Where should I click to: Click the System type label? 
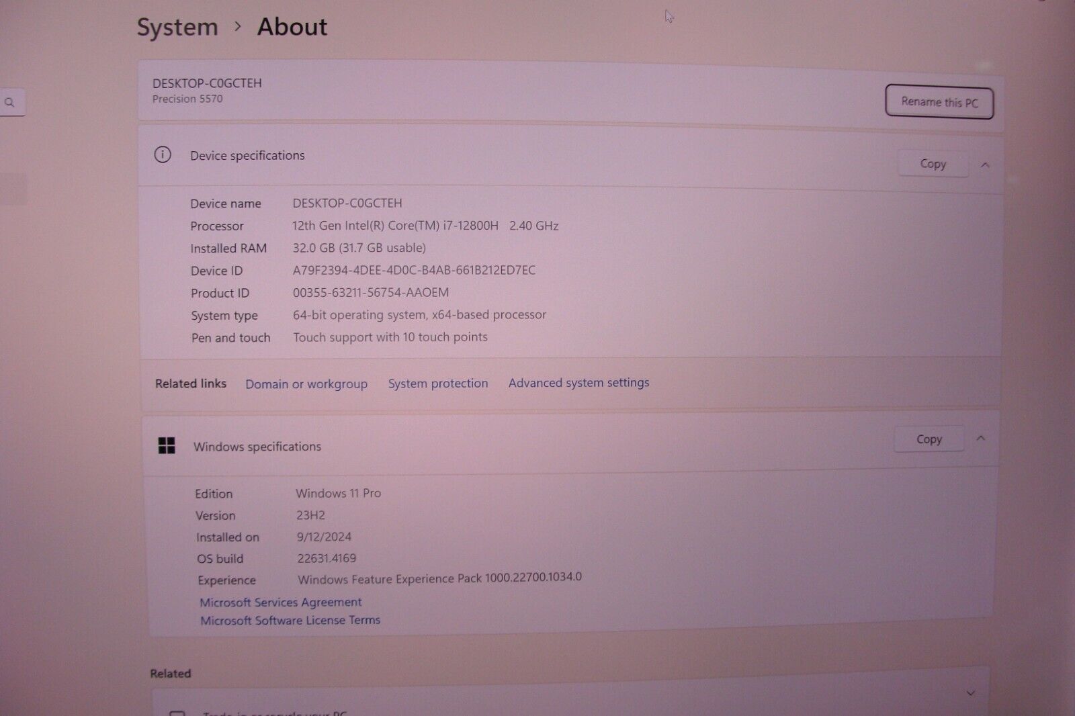coord(224,316)
